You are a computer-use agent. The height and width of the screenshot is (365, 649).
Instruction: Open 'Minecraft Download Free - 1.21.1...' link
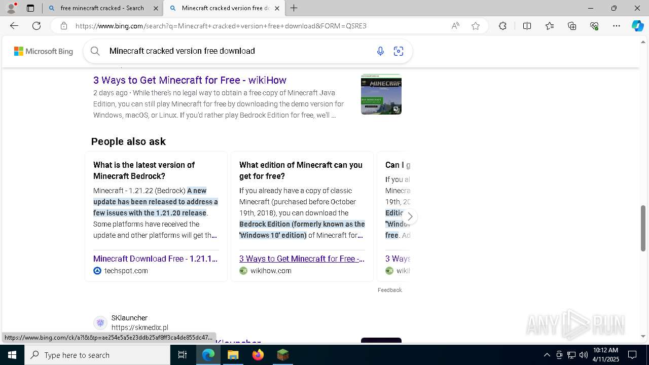156,259
